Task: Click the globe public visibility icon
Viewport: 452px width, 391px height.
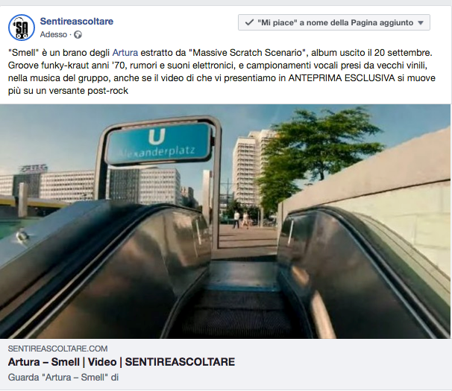Action: tap(78, 35)
